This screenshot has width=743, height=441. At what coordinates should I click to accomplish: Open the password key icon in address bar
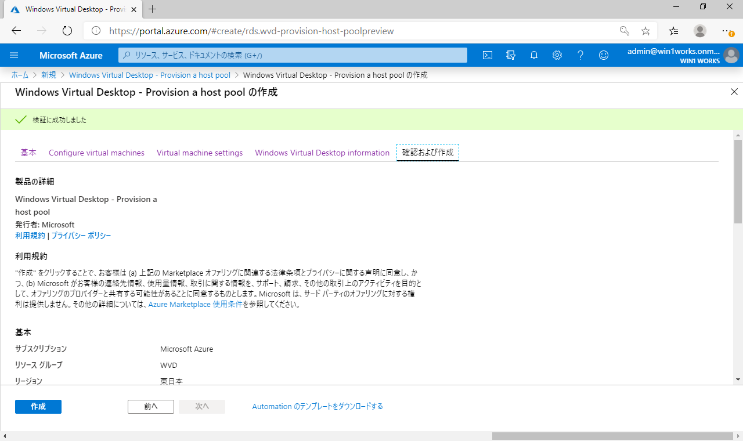pyautogui.click(x=625, y=31)
